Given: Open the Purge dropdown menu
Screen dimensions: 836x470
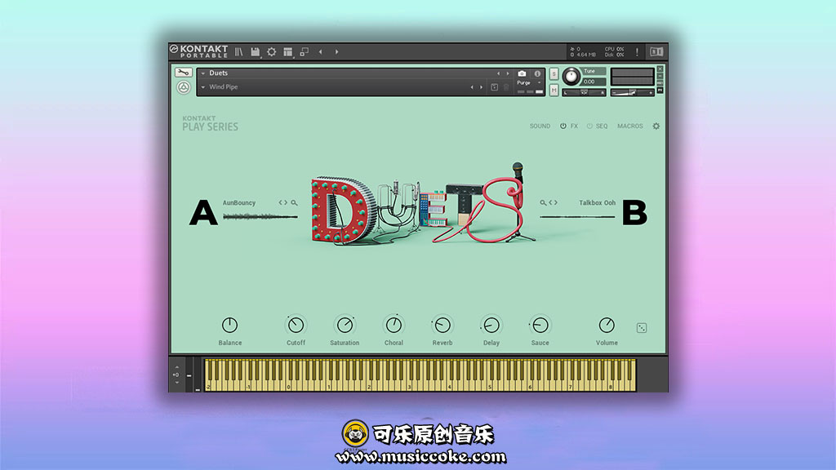Looking at the screenshot, I should 529,82.
